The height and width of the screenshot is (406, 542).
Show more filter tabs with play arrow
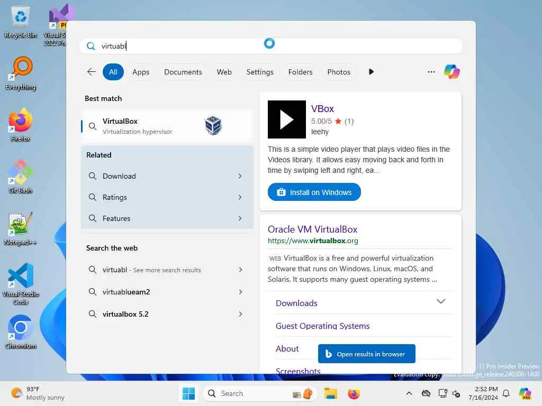click(x=371, y=72)
